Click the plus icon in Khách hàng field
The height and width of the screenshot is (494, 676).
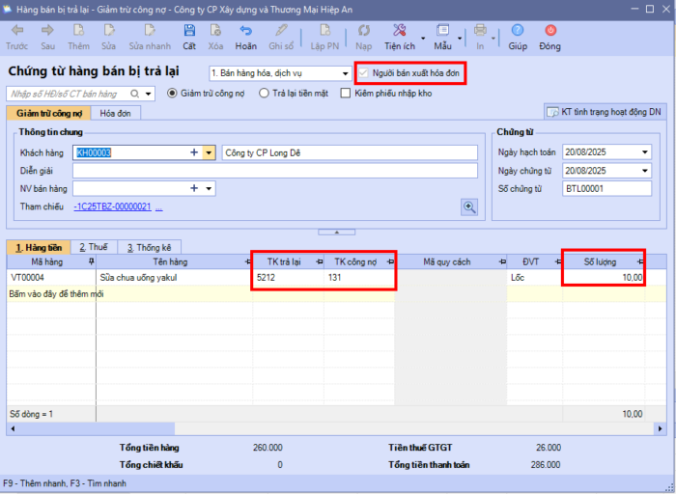point(193,152)
